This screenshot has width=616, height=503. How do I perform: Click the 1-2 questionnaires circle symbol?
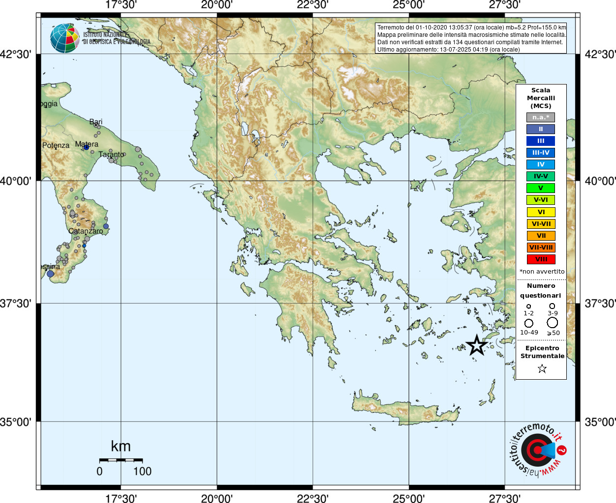(528, 306)
